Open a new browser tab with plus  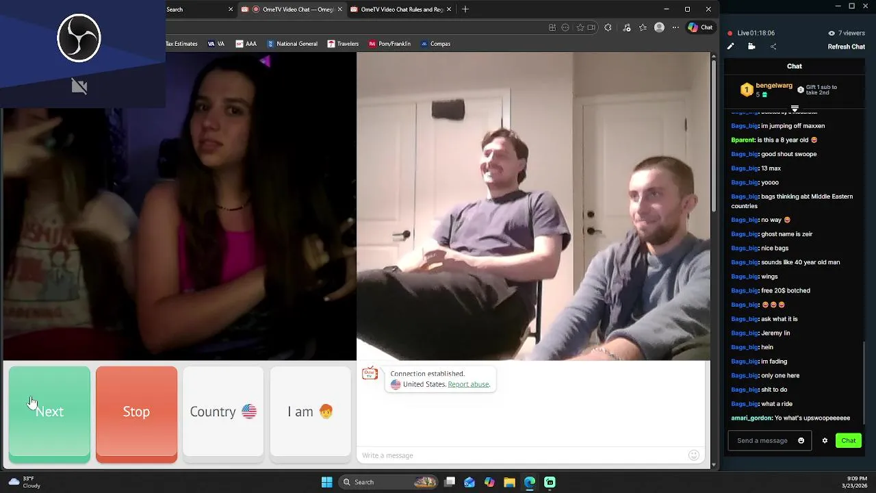coord(465,10)
